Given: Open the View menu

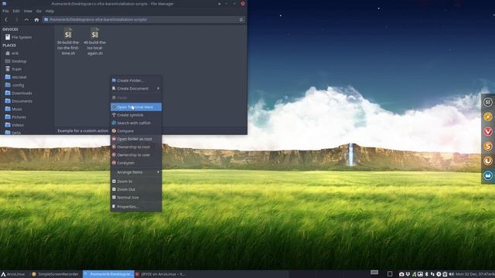Looking at the screenshot, I should click(28, 11).
